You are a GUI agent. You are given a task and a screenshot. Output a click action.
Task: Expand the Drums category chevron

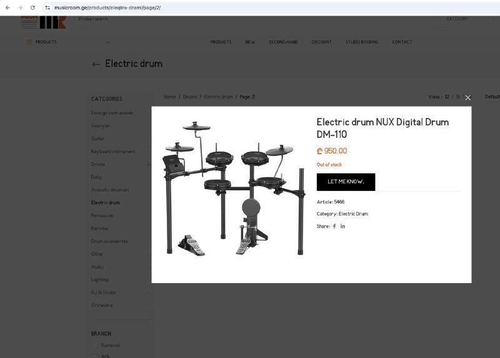149,165
